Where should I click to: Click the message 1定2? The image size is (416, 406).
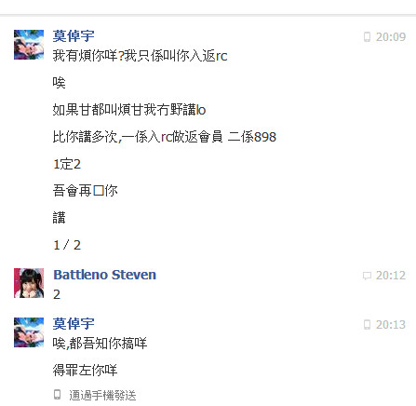67,164
